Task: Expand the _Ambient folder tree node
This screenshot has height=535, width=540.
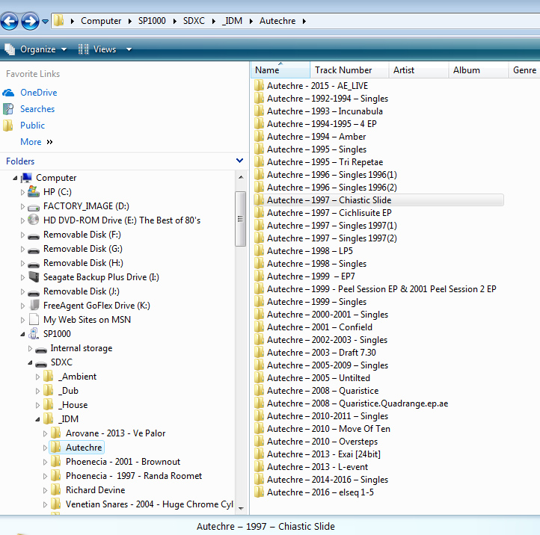Action: (x=38, y=377)
